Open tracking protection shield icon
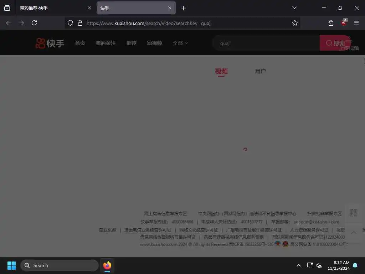Viewport: 365px width, 274px height. click(70, 23)
